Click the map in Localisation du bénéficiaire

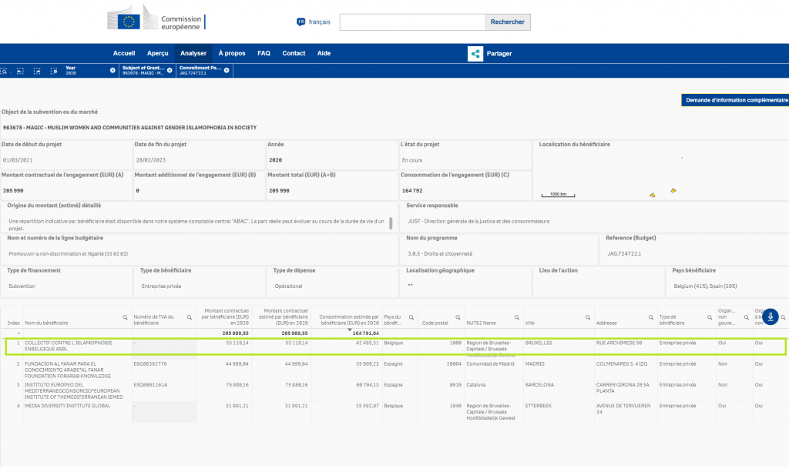tap(660, 173)
